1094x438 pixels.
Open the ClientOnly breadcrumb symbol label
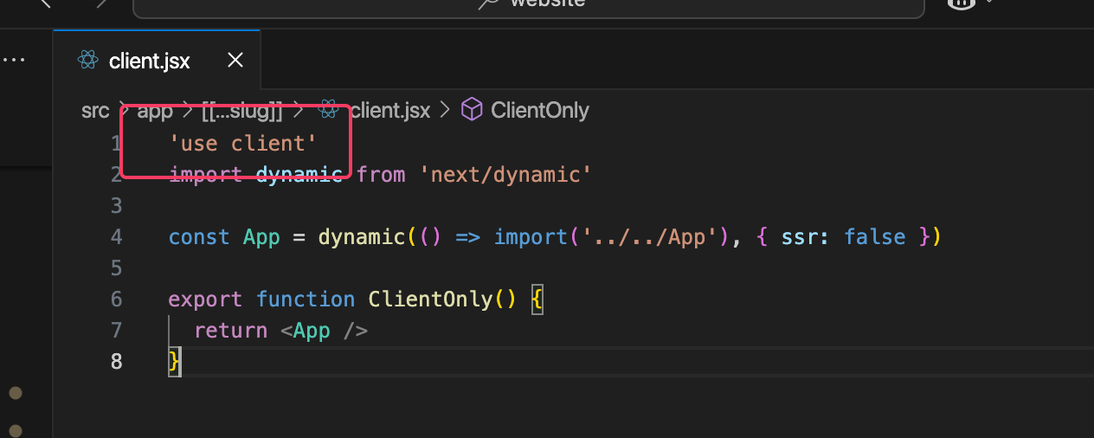[x=540, y=111]
